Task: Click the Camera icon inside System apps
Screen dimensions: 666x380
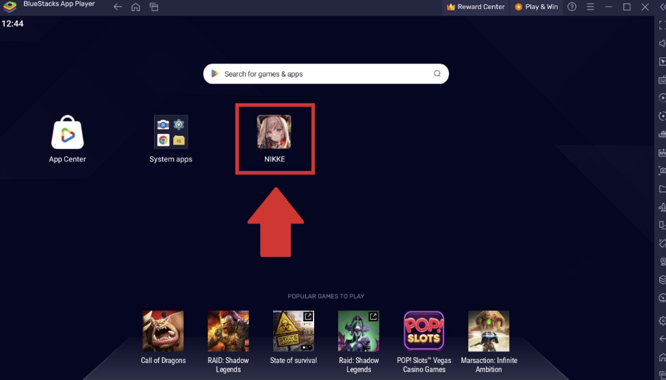Action: click(163, 124)
